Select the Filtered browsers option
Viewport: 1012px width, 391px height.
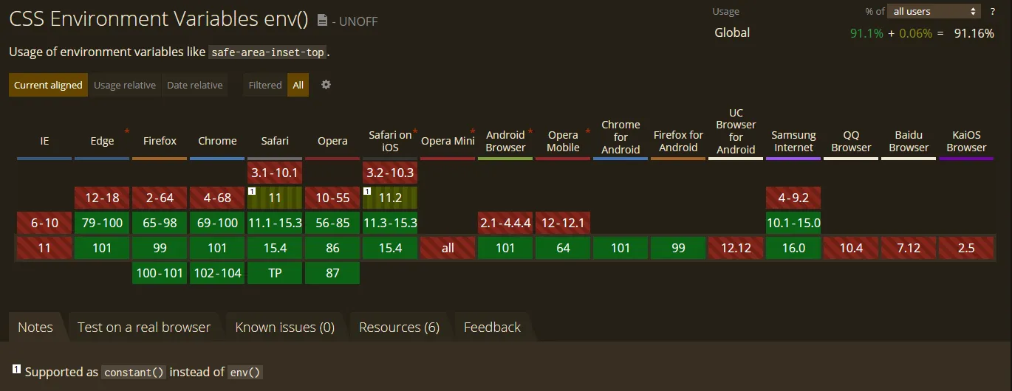coord(265,85)
